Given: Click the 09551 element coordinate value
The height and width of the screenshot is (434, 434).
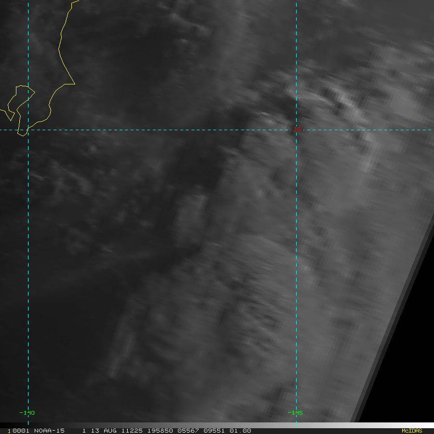Looking at the screenshot, I should point(214,431).
